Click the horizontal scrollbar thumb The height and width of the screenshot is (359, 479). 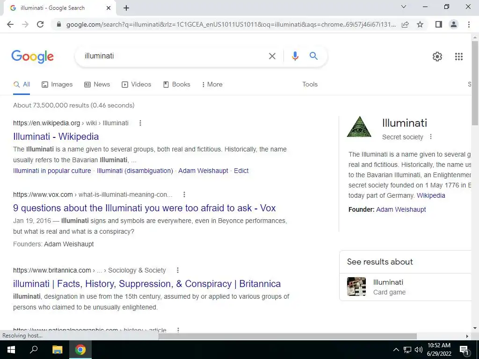point(288,336)
